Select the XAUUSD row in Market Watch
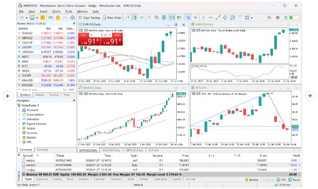This screenshot has width=318, height=189. (x=46, y=80)
